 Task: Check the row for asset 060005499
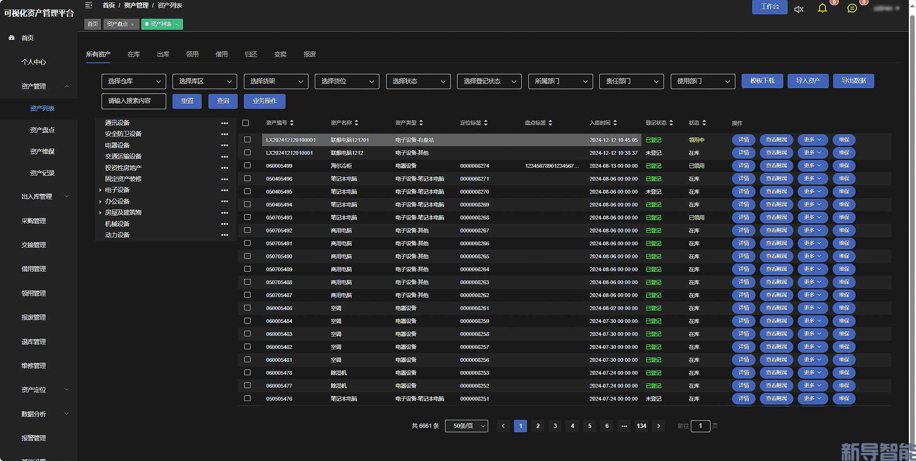click(x=247, y=165)
